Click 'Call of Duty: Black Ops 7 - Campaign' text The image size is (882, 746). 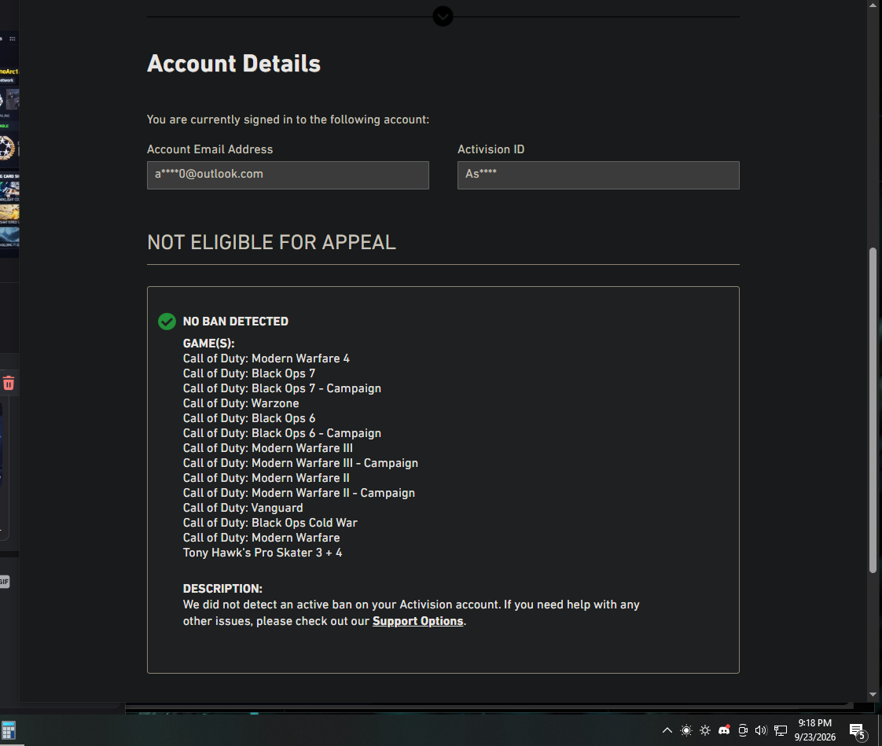(281, 388)
